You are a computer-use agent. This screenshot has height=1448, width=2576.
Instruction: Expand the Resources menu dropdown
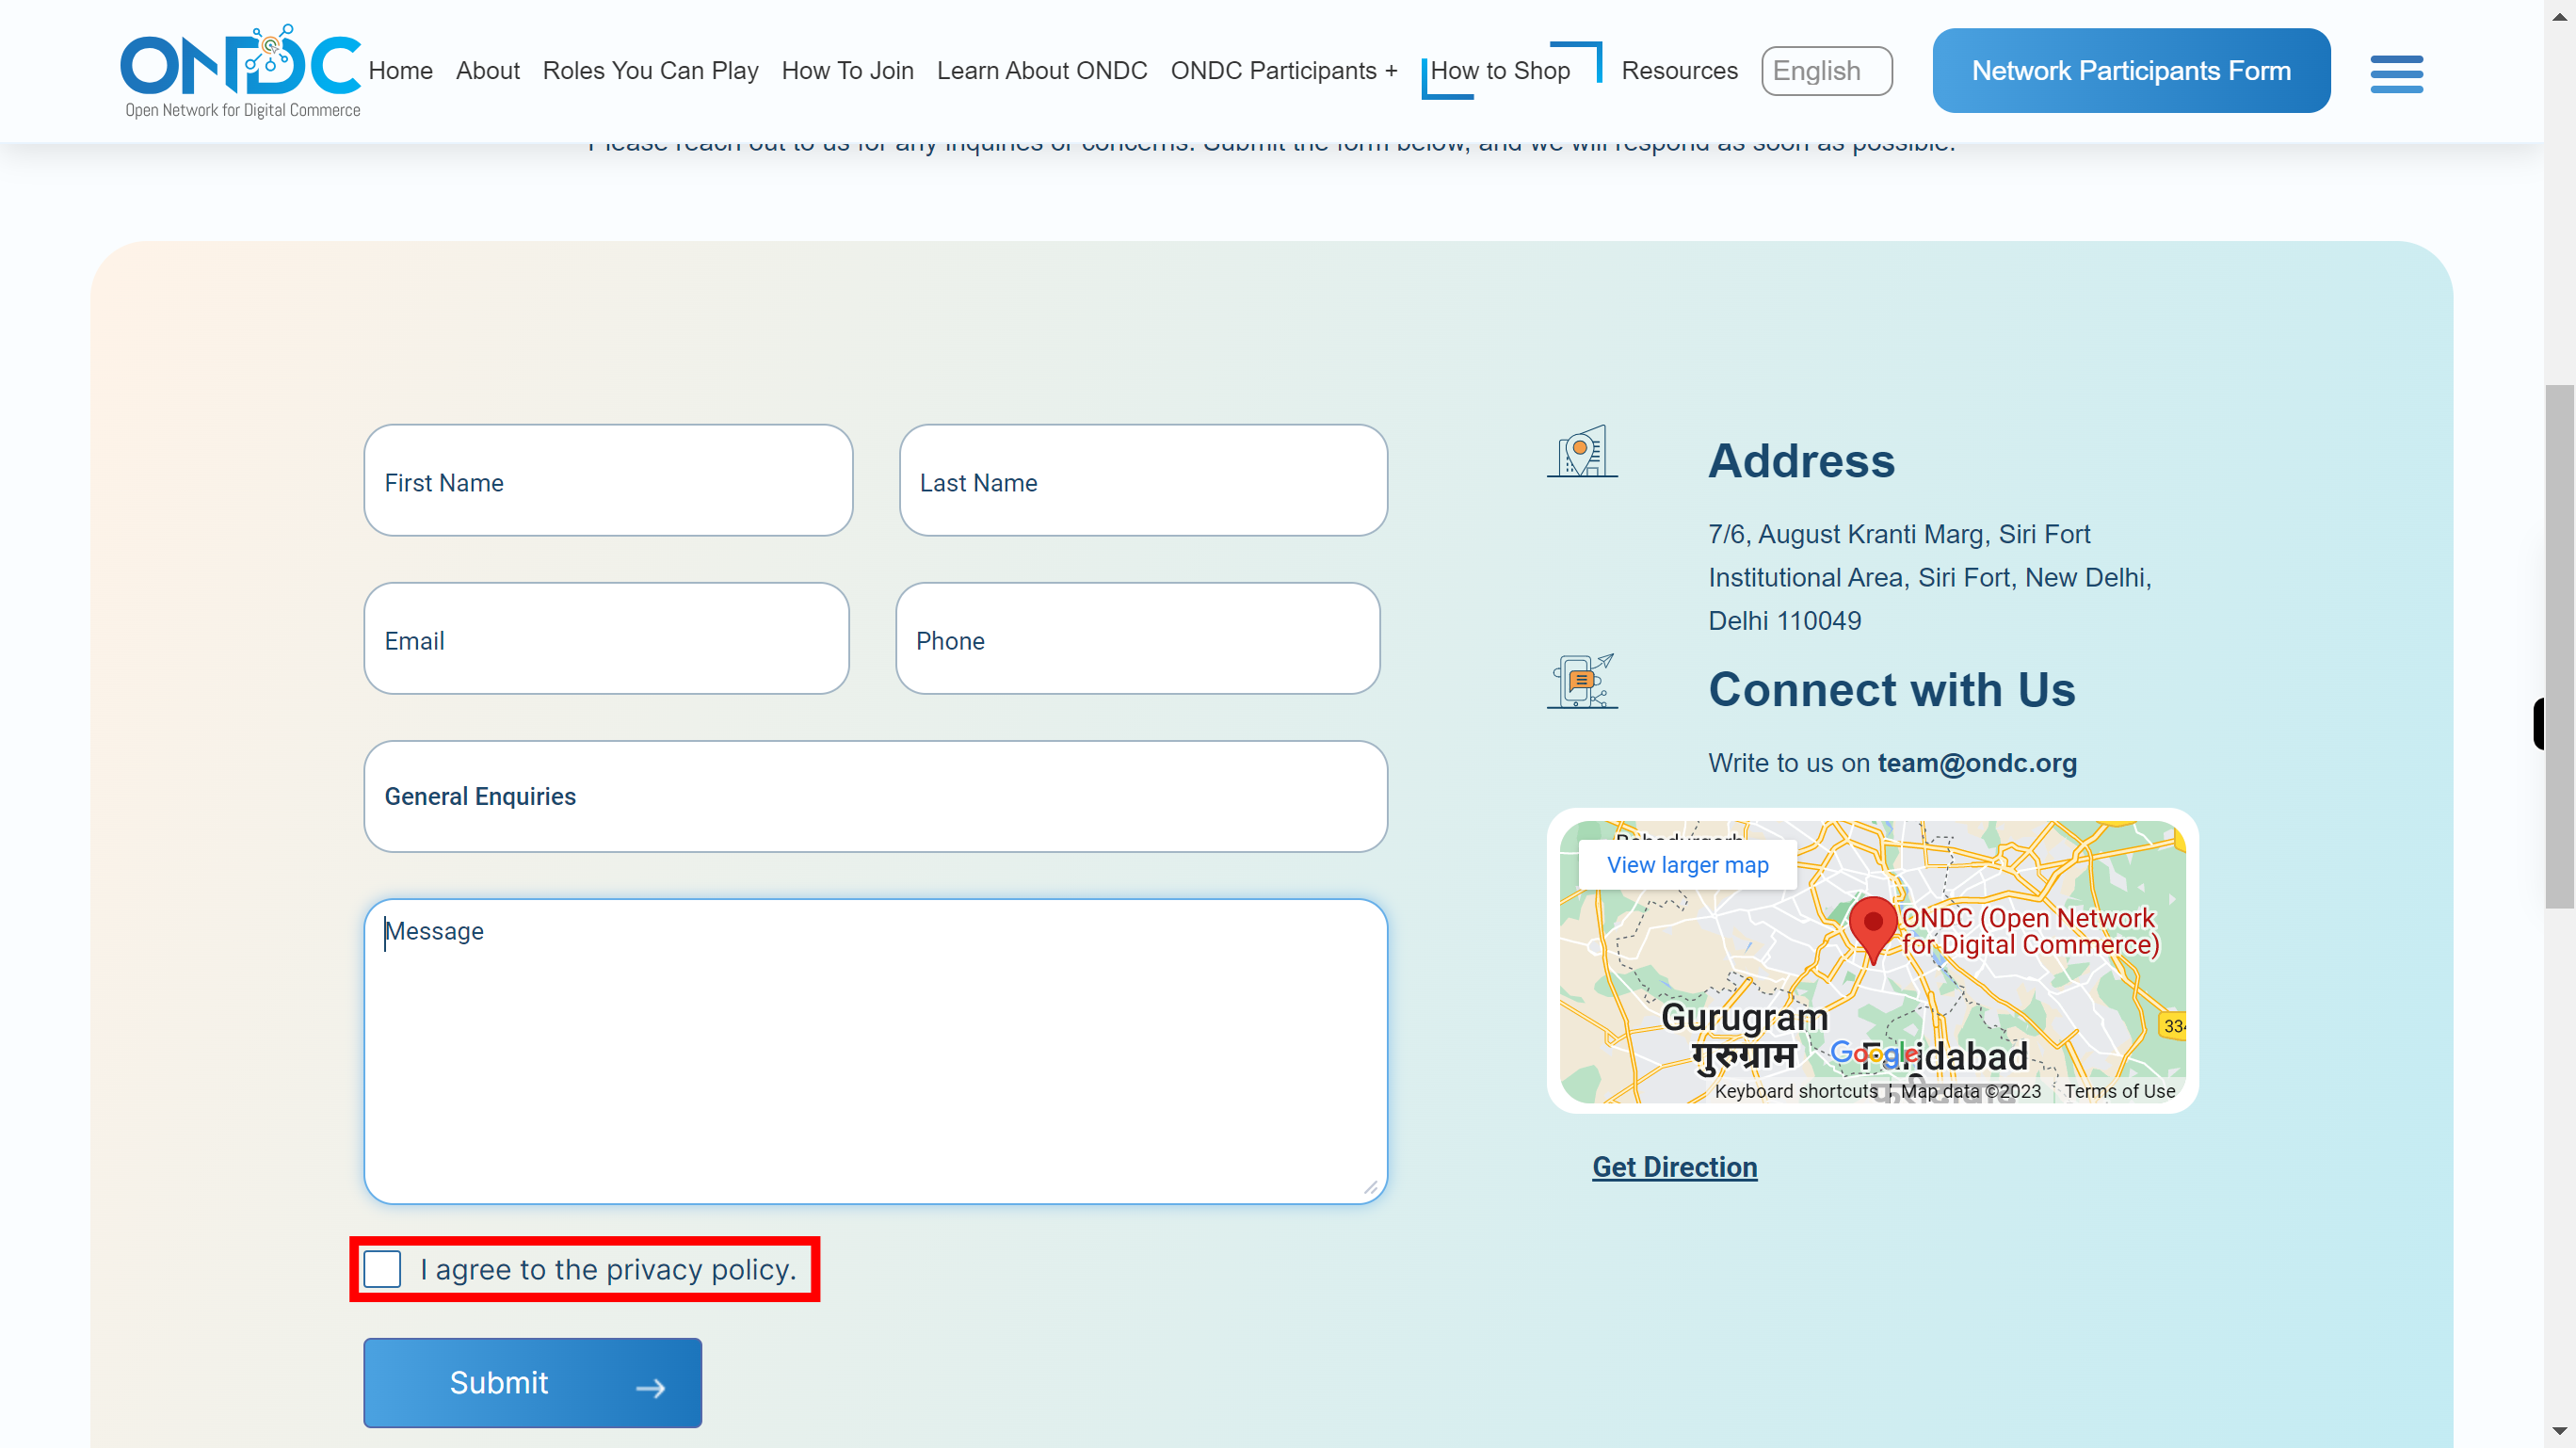pyautogui.click(x=1677, y=71)
